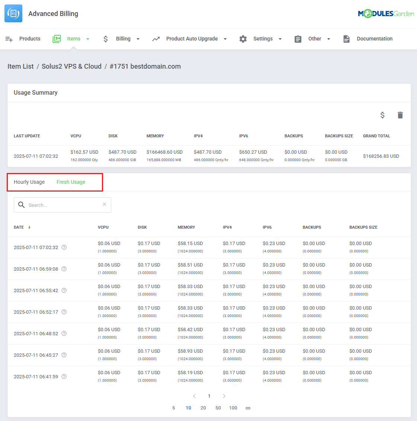Click the dollar sign icon in Usage Summary
Viewport: 417px width, 421px height.
382,115
